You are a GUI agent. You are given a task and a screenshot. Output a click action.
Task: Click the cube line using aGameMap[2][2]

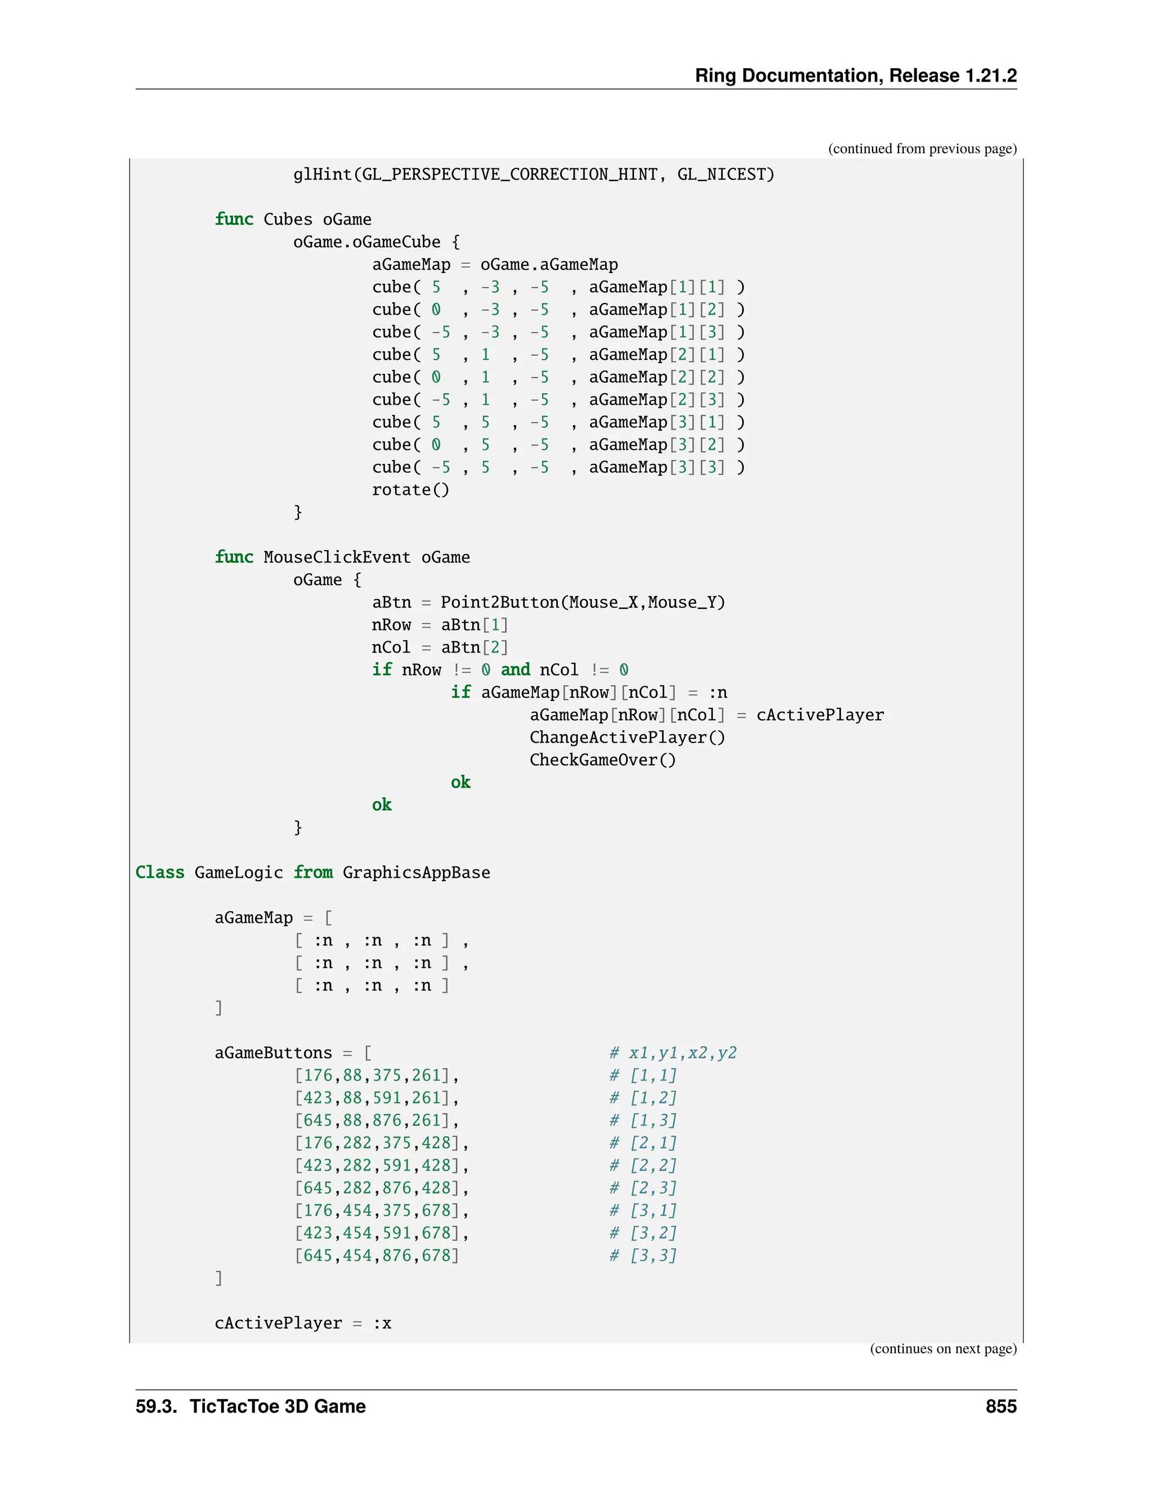tap(558, 378)
